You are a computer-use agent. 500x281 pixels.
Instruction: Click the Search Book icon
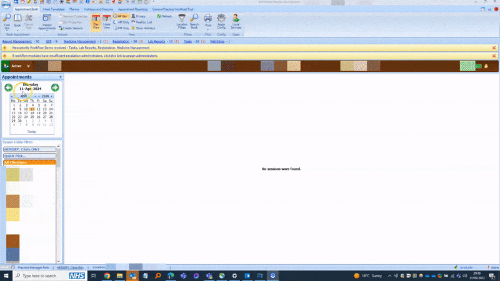pyautogui.click(x=194, y=21)
